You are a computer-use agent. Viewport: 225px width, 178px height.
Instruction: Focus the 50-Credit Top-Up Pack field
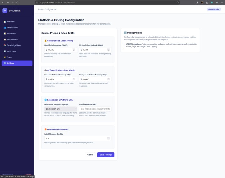click(95, 50)
